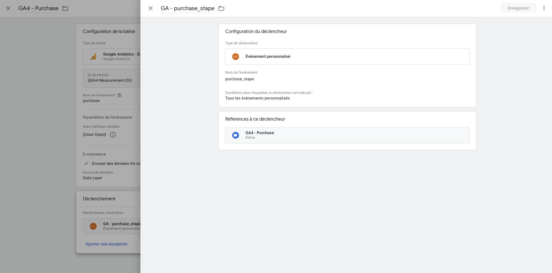Click the E-commerce section label
The width and height of the screenshot is (552, 273).
(94, 154)
